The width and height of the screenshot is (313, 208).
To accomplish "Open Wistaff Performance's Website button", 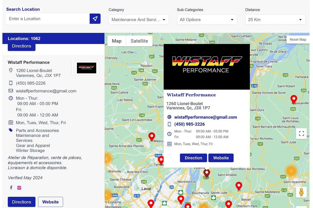I will (221, 158).
